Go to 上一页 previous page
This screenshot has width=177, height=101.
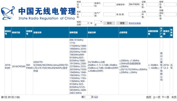coord(157,97)
